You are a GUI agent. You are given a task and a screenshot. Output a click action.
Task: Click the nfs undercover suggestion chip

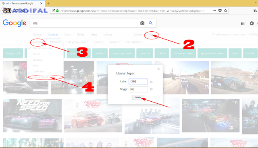[183, 53]
